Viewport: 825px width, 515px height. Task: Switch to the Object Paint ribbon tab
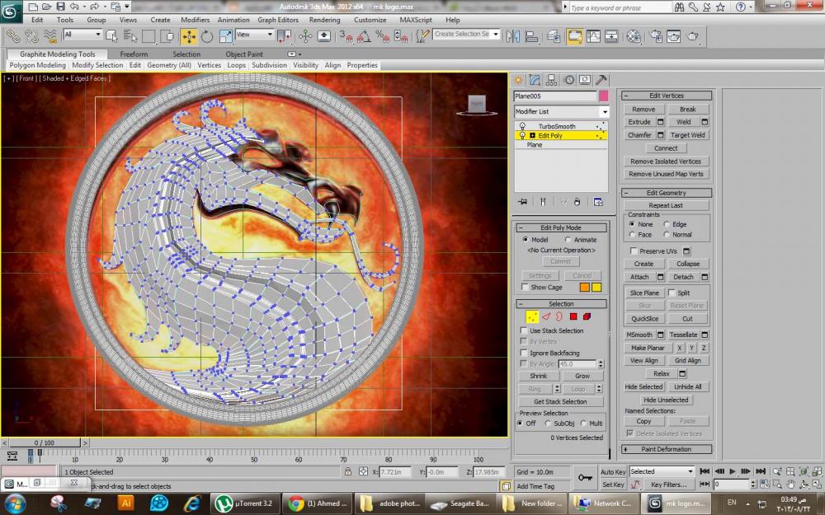[x=244, y=54]
